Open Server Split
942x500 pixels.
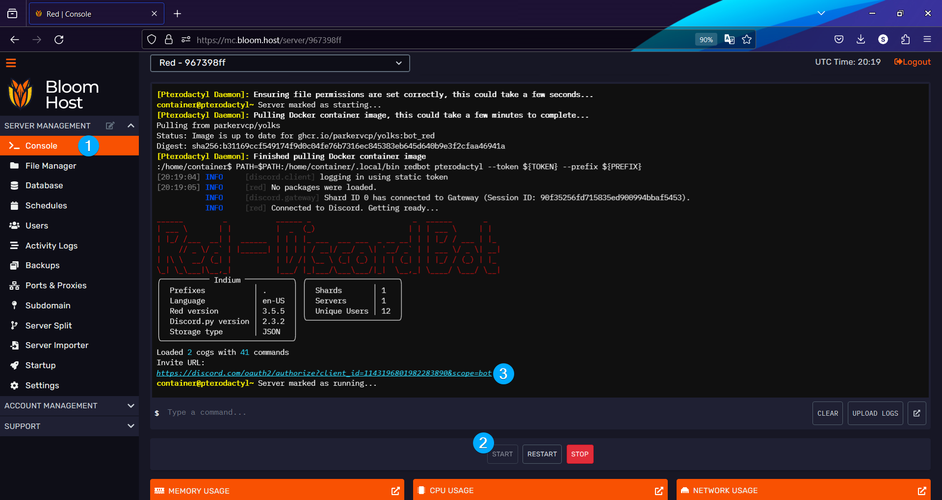tap(69, 325)
